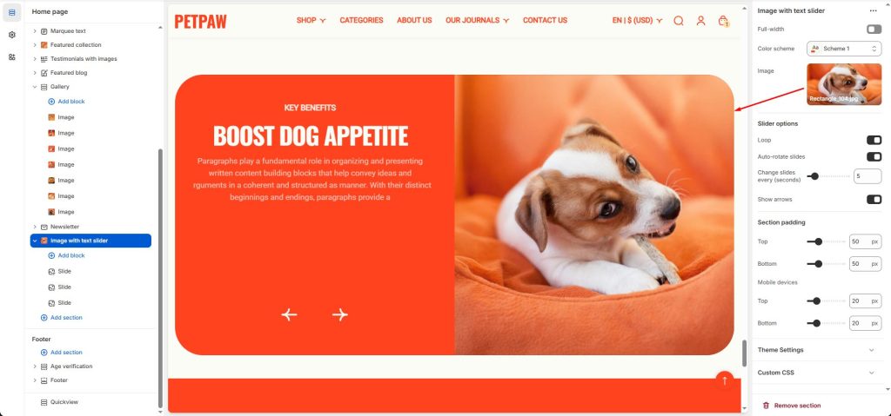The width and height of the screenshot is (891, 416).
Task: Expand the Newsletter section in tree
Action: 35,227
